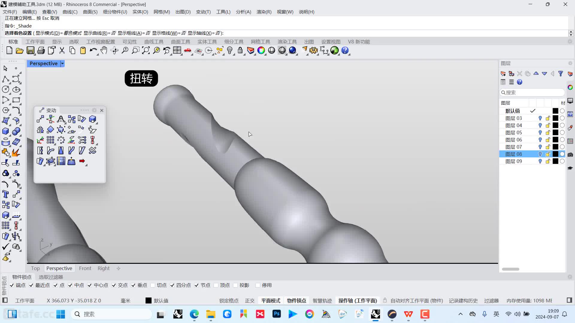
Task: Click the Print icon in standard toolbar
Action: point(41,51)
